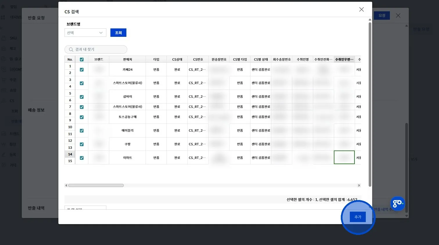Click the CS상태 column header
The image size is (439, 245).
177,59
